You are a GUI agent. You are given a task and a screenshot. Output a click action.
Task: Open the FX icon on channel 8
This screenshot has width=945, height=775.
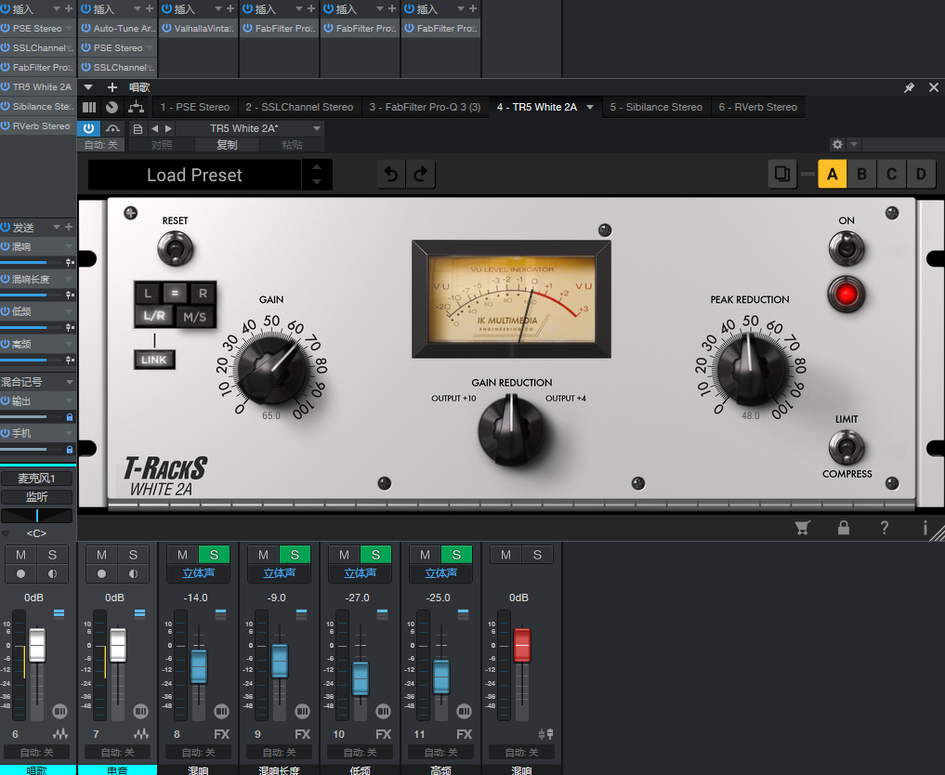pos(222,734)
